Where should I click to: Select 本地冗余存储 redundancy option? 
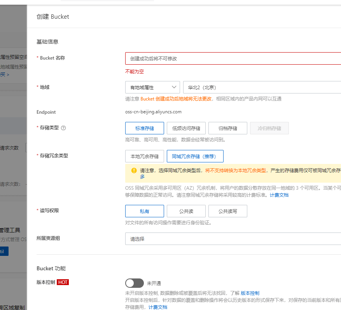point(144,156)
